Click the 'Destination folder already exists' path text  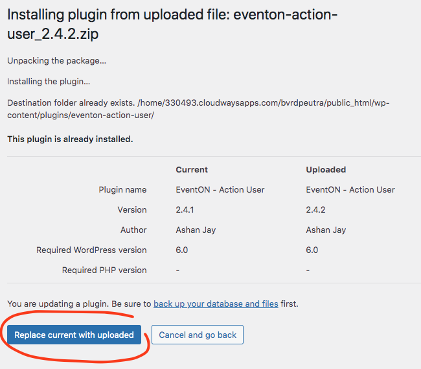point(198,109)
